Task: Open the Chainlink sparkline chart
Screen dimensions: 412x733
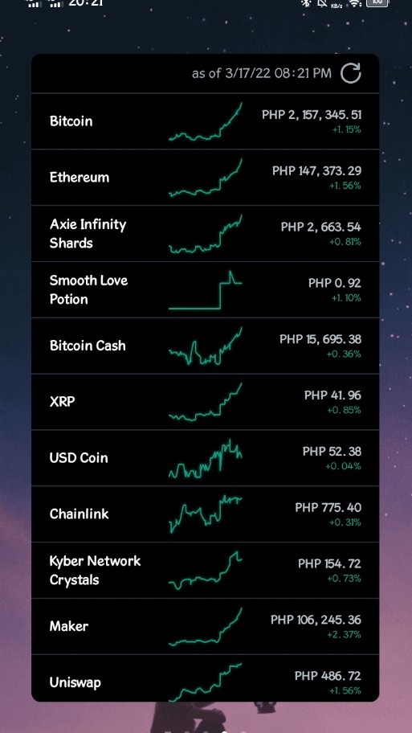Action: click(206, 514)
